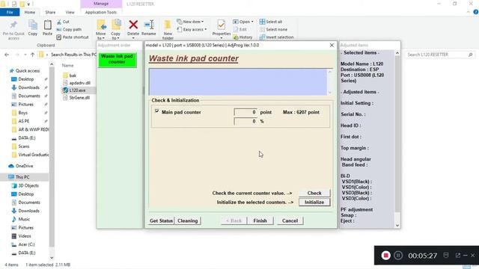The height and width of the screenshot is (269, 479).
Task: Open Videos under This PC
Action: (25, 236)
